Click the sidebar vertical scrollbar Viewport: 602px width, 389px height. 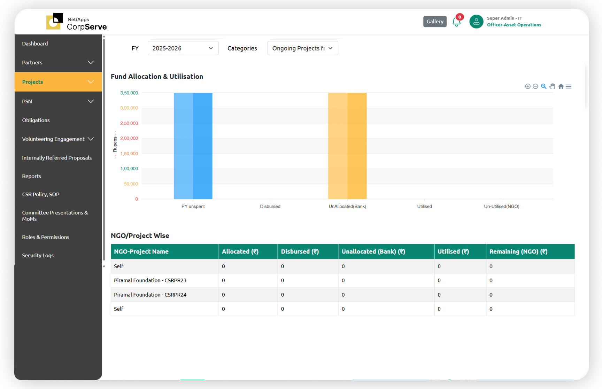[104, 150]
